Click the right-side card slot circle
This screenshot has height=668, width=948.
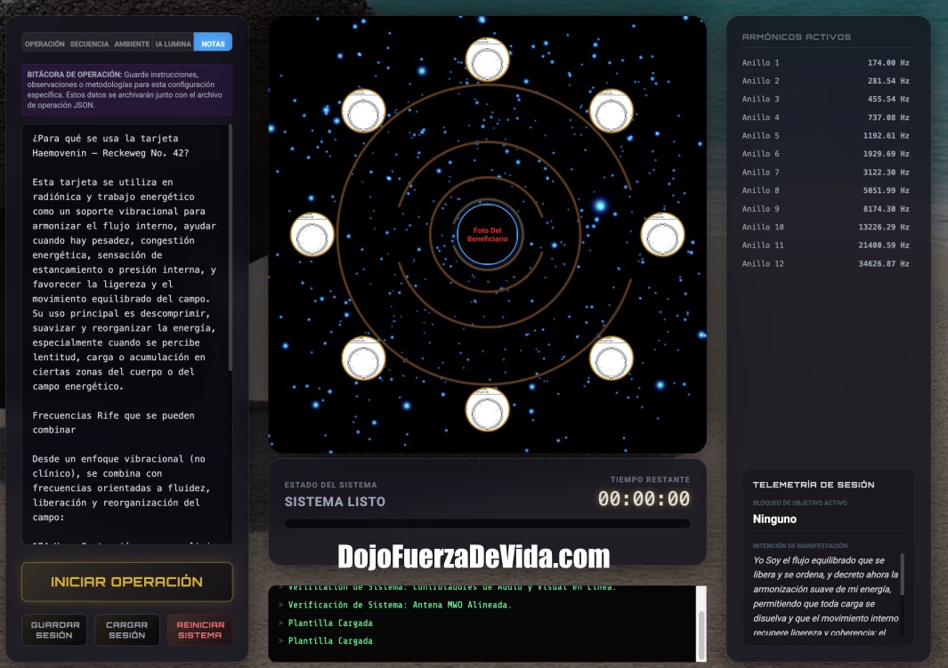coord(662,235)
